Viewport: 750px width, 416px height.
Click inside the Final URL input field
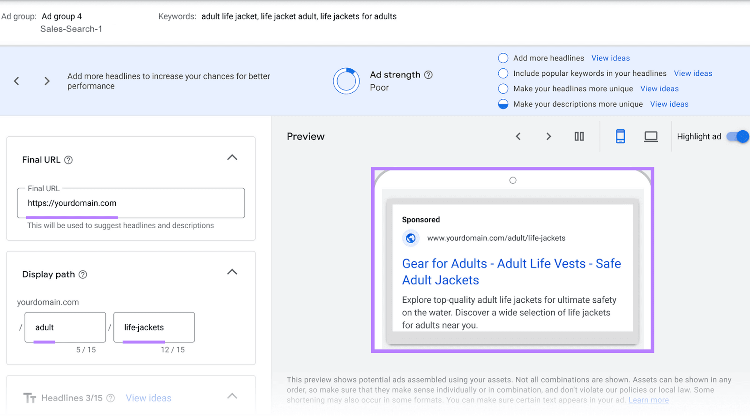pyautogui.click(x=131, y=203)
